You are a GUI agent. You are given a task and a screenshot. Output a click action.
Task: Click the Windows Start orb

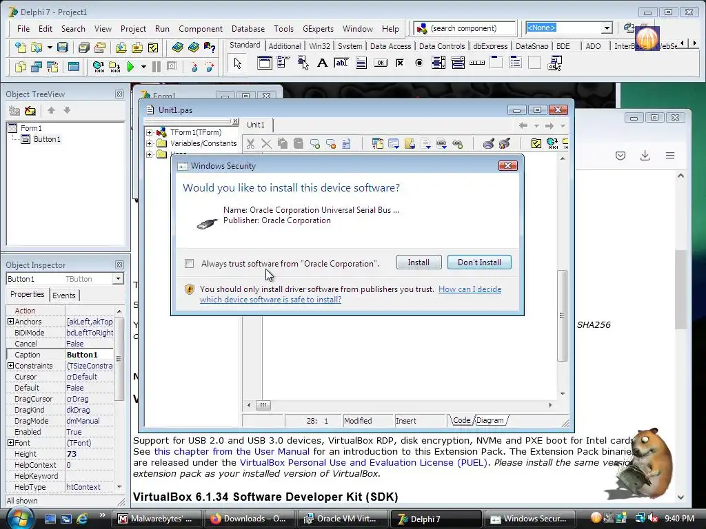[x=20, y=519]
